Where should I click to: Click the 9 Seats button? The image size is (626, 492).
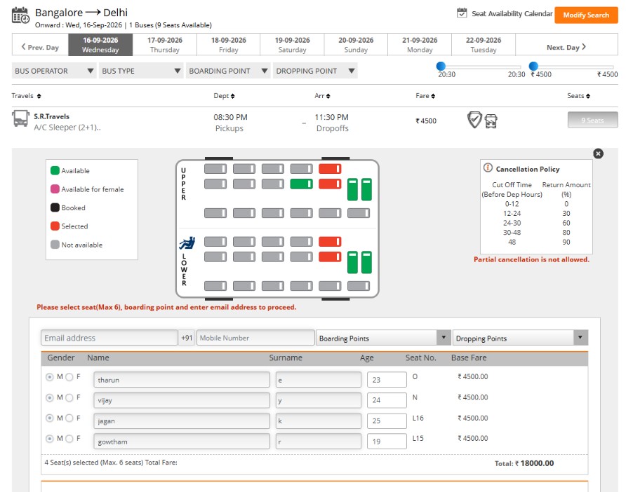point(592,120)
